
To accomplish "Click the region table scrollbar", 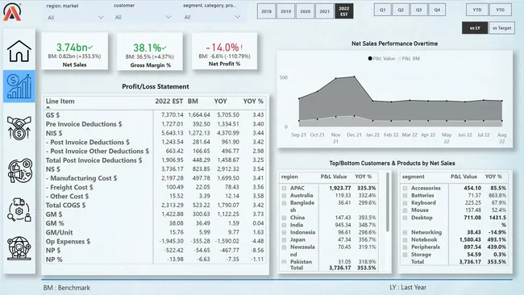I will pyautogui.click(x=388, y=202).
